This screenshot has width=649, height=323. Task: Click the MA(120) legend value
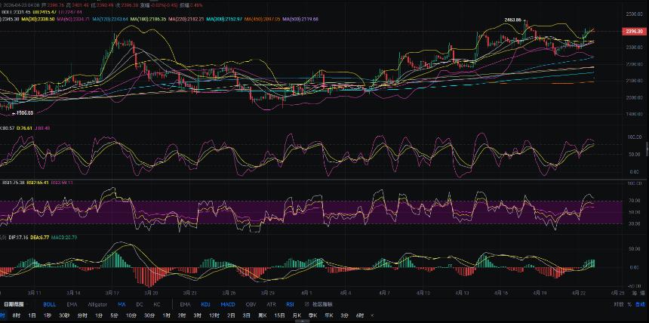tap(110, 19)
